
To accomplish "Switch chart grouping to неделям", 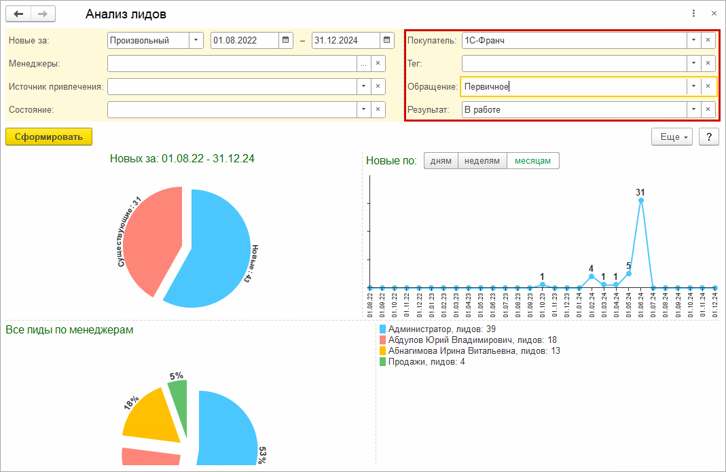I will tap(482, 161).
